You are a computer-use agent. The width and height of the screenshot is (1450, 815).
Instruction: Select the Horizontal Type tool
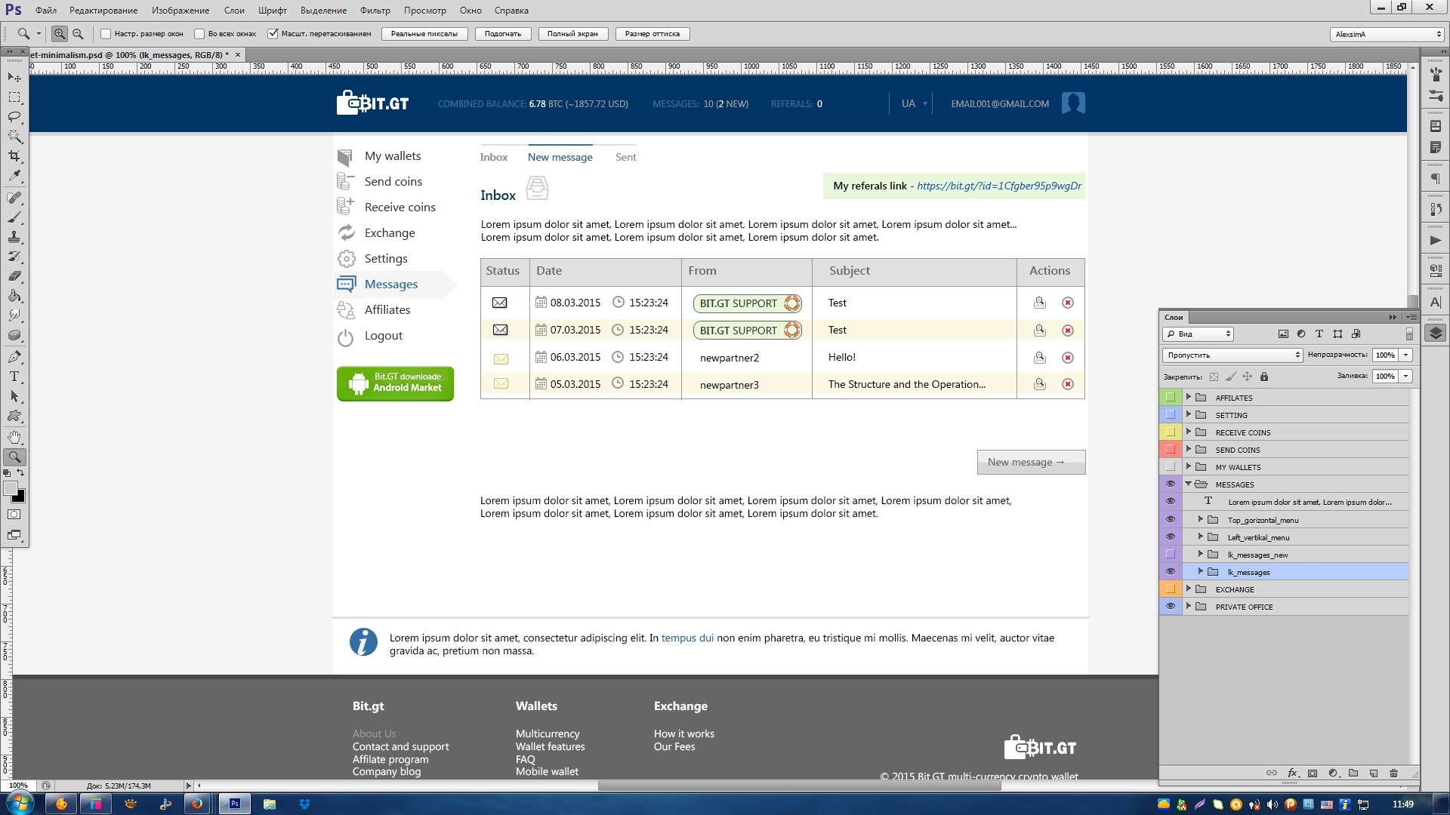(x=14, y=377)
